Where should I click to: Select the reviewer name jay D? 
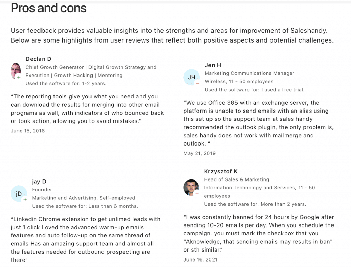(x=39, y=182)
